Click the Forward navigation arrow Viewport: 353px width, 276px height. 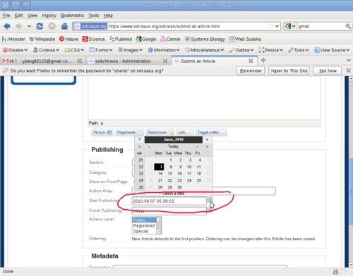(x=19, y=26)
